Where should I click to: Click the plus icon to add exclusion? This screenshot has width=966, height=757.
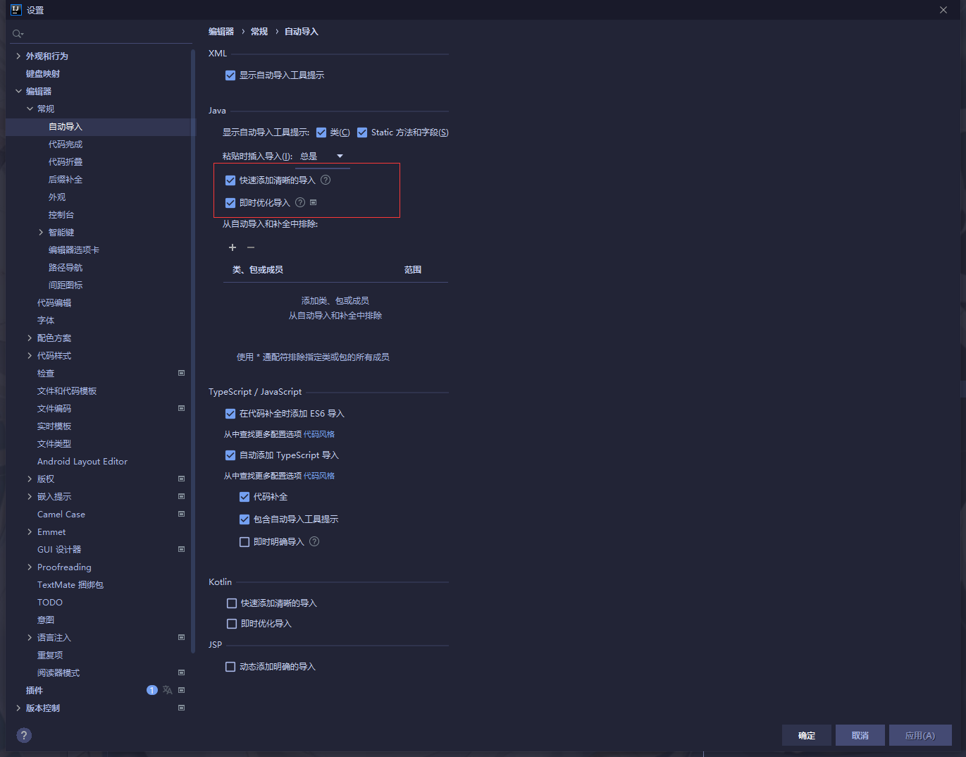pyautogui.click(x=233, y=247)
